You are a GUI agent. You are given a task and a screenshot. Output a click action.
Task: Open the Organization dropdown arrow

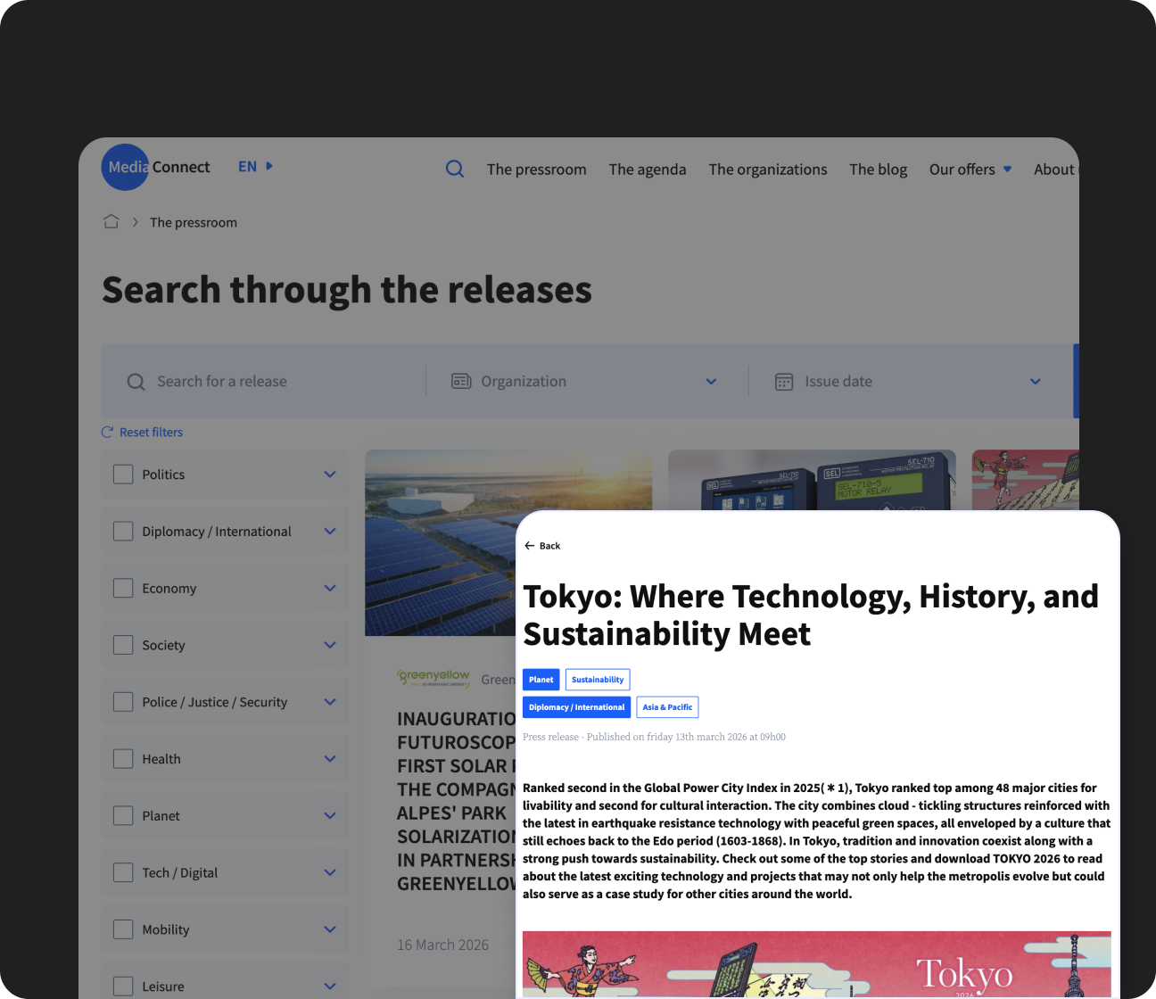click(711, 382)
